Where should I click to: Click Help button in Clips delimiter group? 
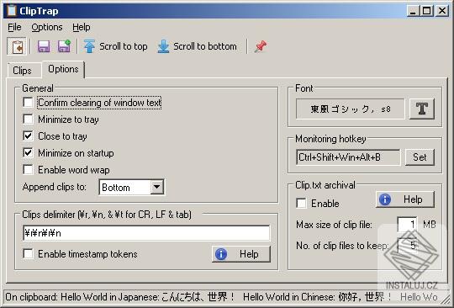coord(241,254)
